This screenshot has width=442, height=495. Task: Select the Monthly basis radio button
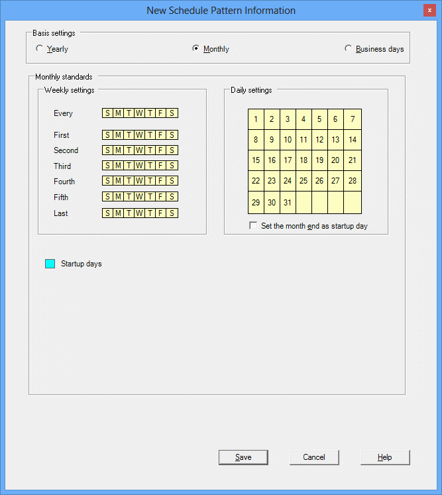pyautogui.click(x=195, y=49)
